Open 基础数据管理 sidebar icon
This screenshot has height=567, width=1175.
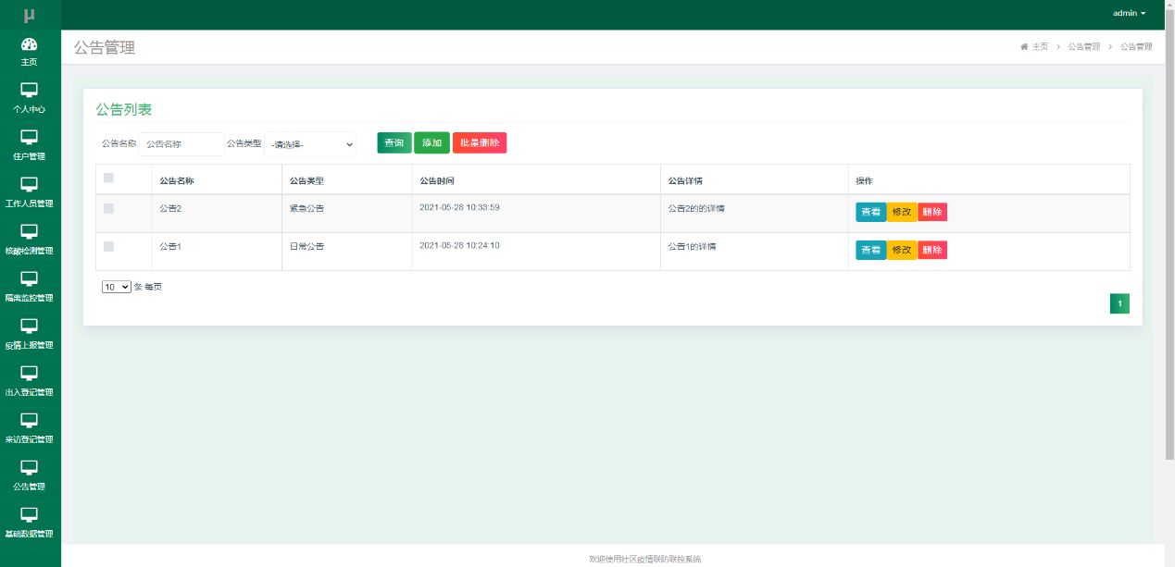click(x=30, y=514)
